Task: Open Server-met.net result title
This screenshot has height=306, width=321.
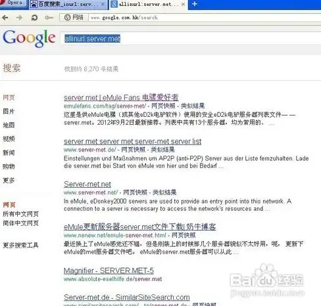Action: (87, 185)
